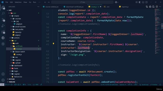Click the command center search box
This screenshot has height=91, width=163.
pyautogui.click(x=83, y=2)
